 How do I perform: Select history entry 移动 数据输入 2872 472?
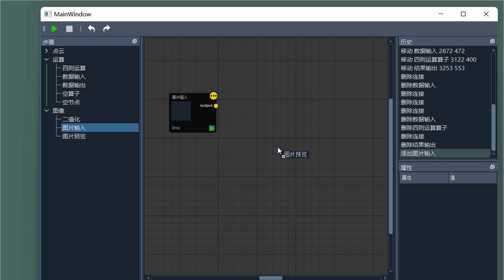[445, 51]
